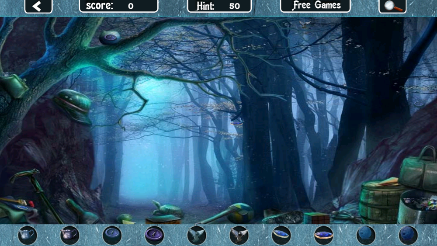The width and height of the screenshot is (437, 246).
Task: Tap the blue brooch hanging in the branches
Action: point(236,123)
